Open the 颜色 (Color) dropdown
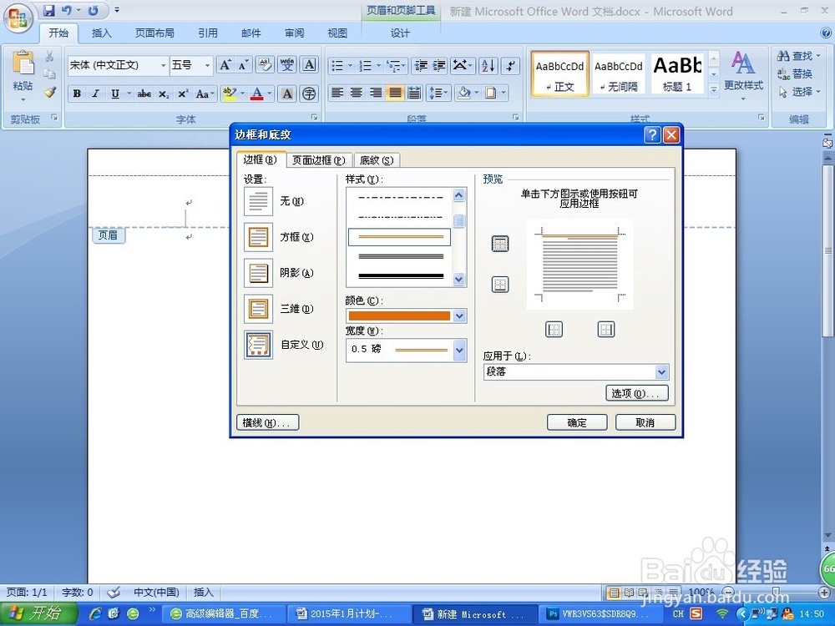The width and height of the screenshot is (835, 626). pos(458,316)
